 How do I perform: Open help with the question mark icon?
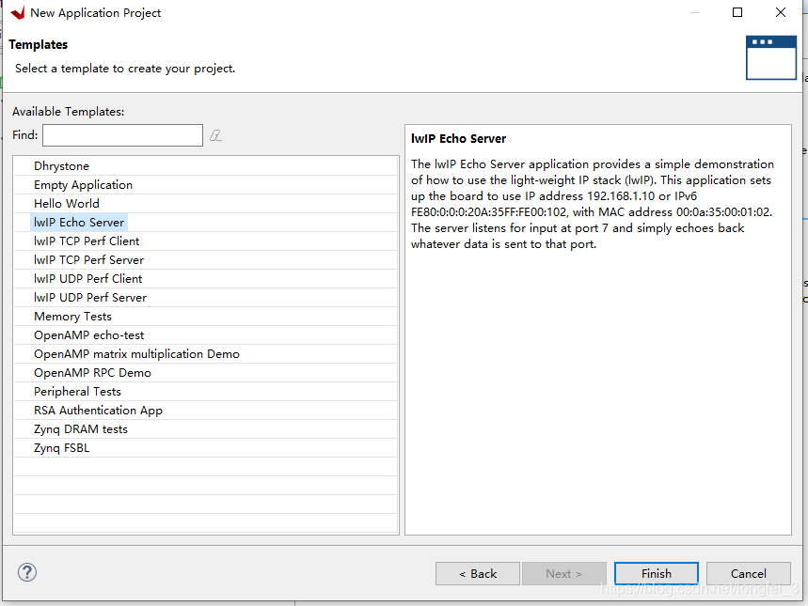(26, 572)
